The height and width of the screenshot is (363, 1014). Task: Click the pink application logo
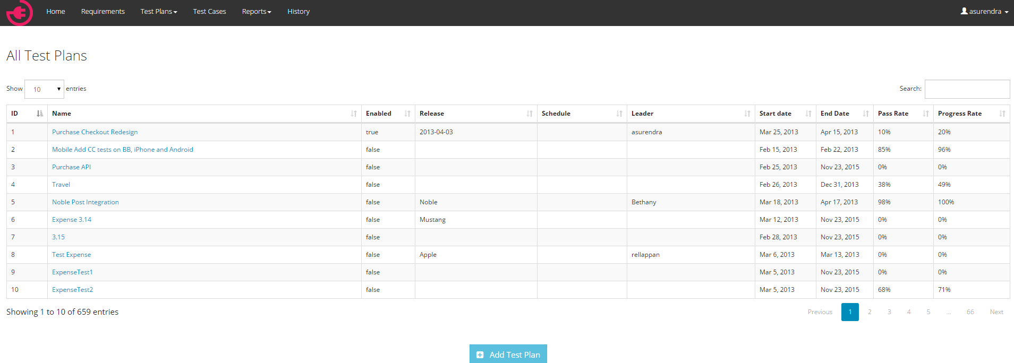coord(20,12)
